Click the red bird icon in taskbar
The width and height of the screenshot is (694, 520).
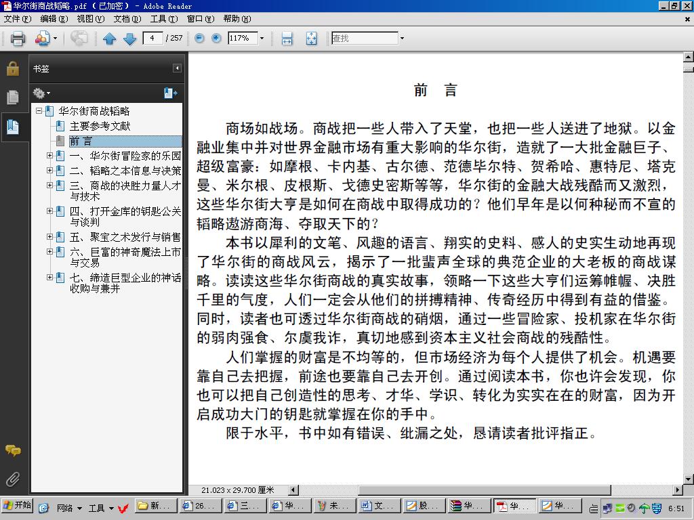coord(123,508)
